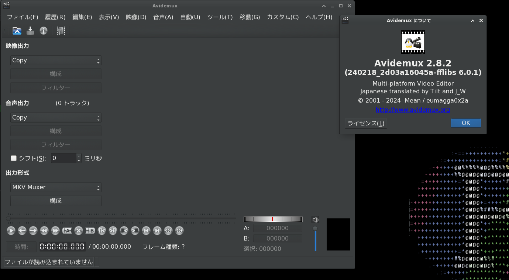Go to next black frame
The height and width of the screenshot is (280, 509).
(135, 231)
